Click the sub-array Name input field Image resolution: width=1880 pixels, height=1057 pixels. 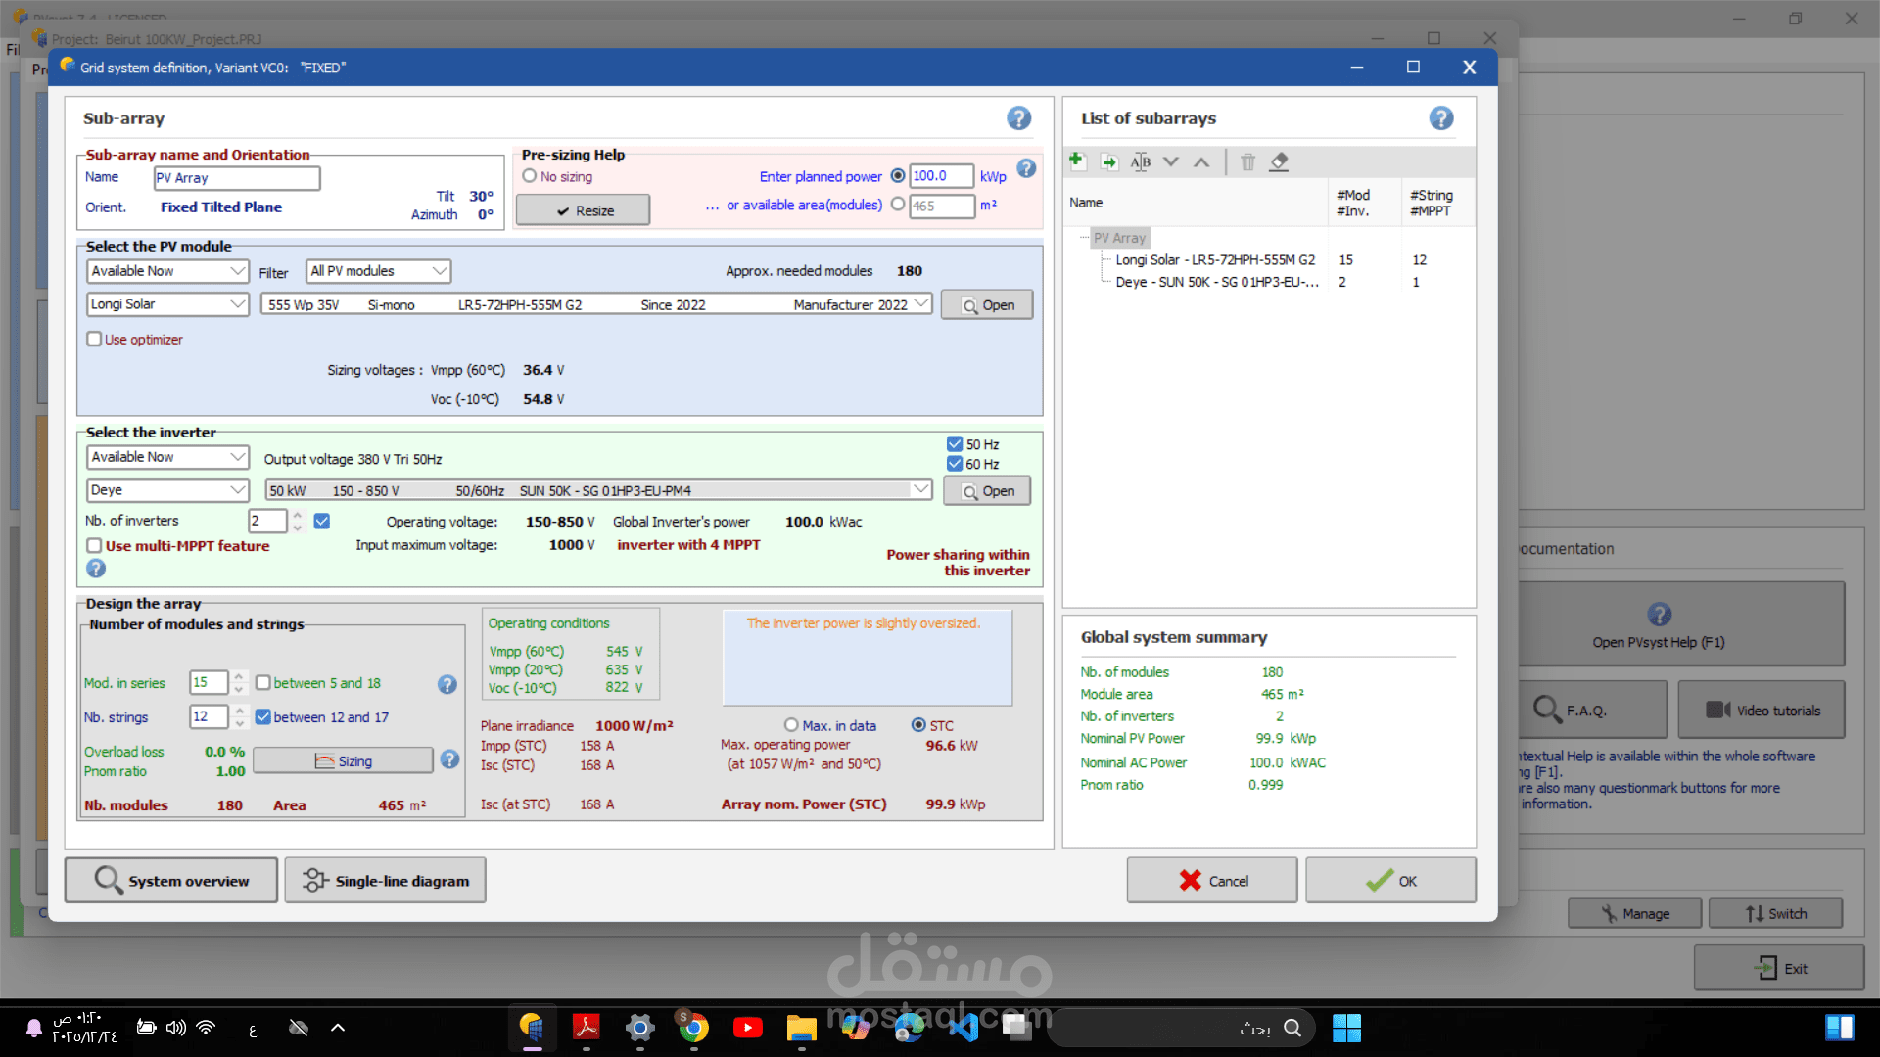(237, 178)
